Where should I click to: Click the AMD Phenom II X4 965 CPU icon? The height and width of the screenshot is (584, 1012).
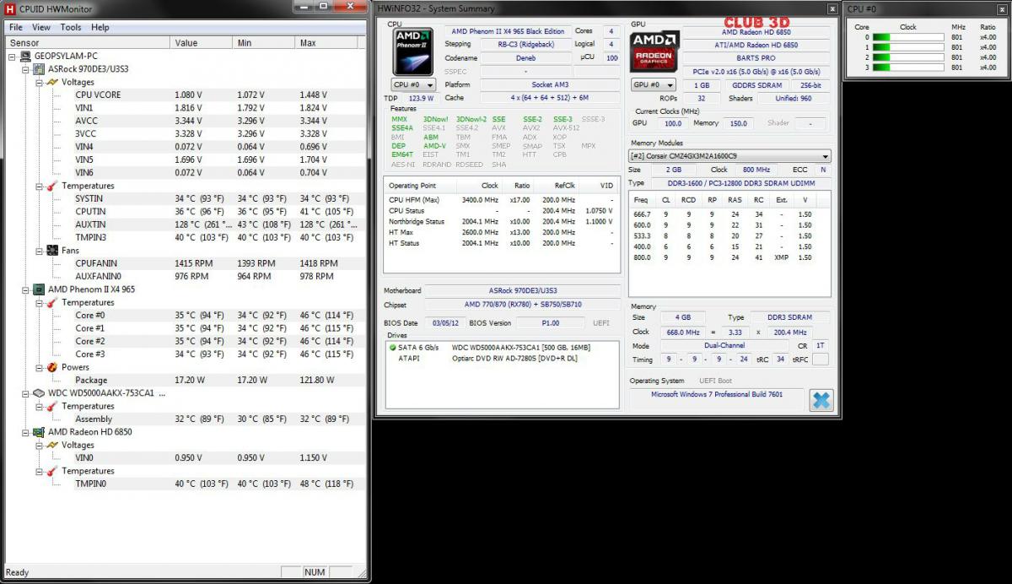click(39, 289)
